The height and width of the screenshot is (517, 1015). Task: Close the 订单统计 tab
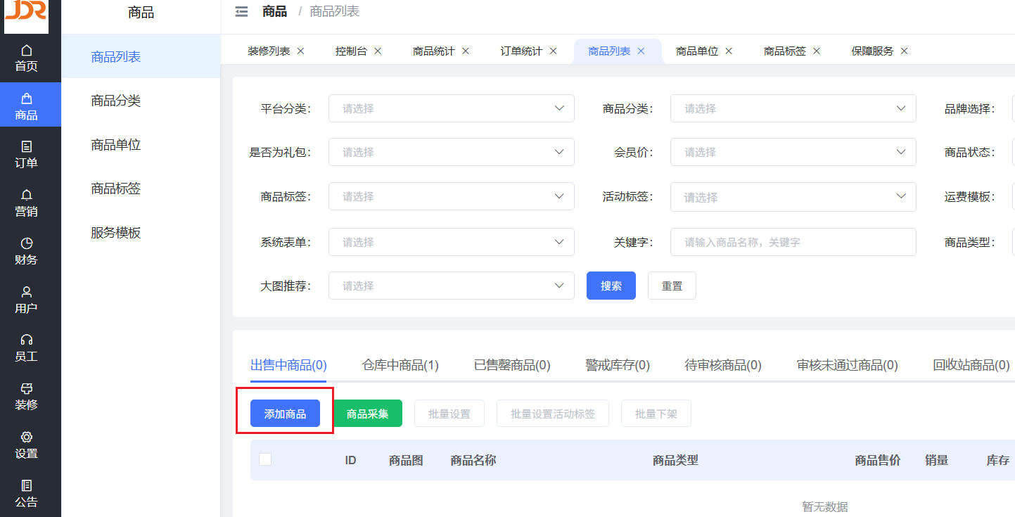553,51
